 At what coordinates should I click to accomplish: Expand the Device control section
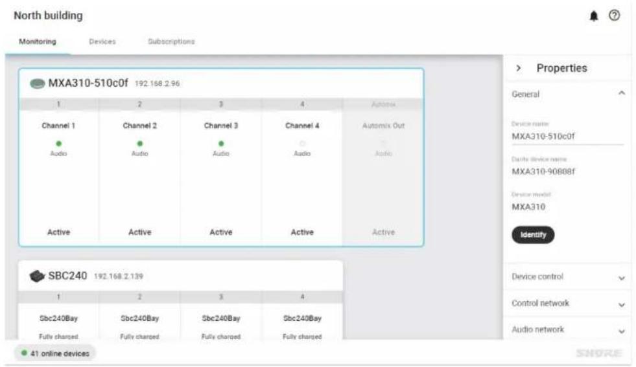point(567,276)
